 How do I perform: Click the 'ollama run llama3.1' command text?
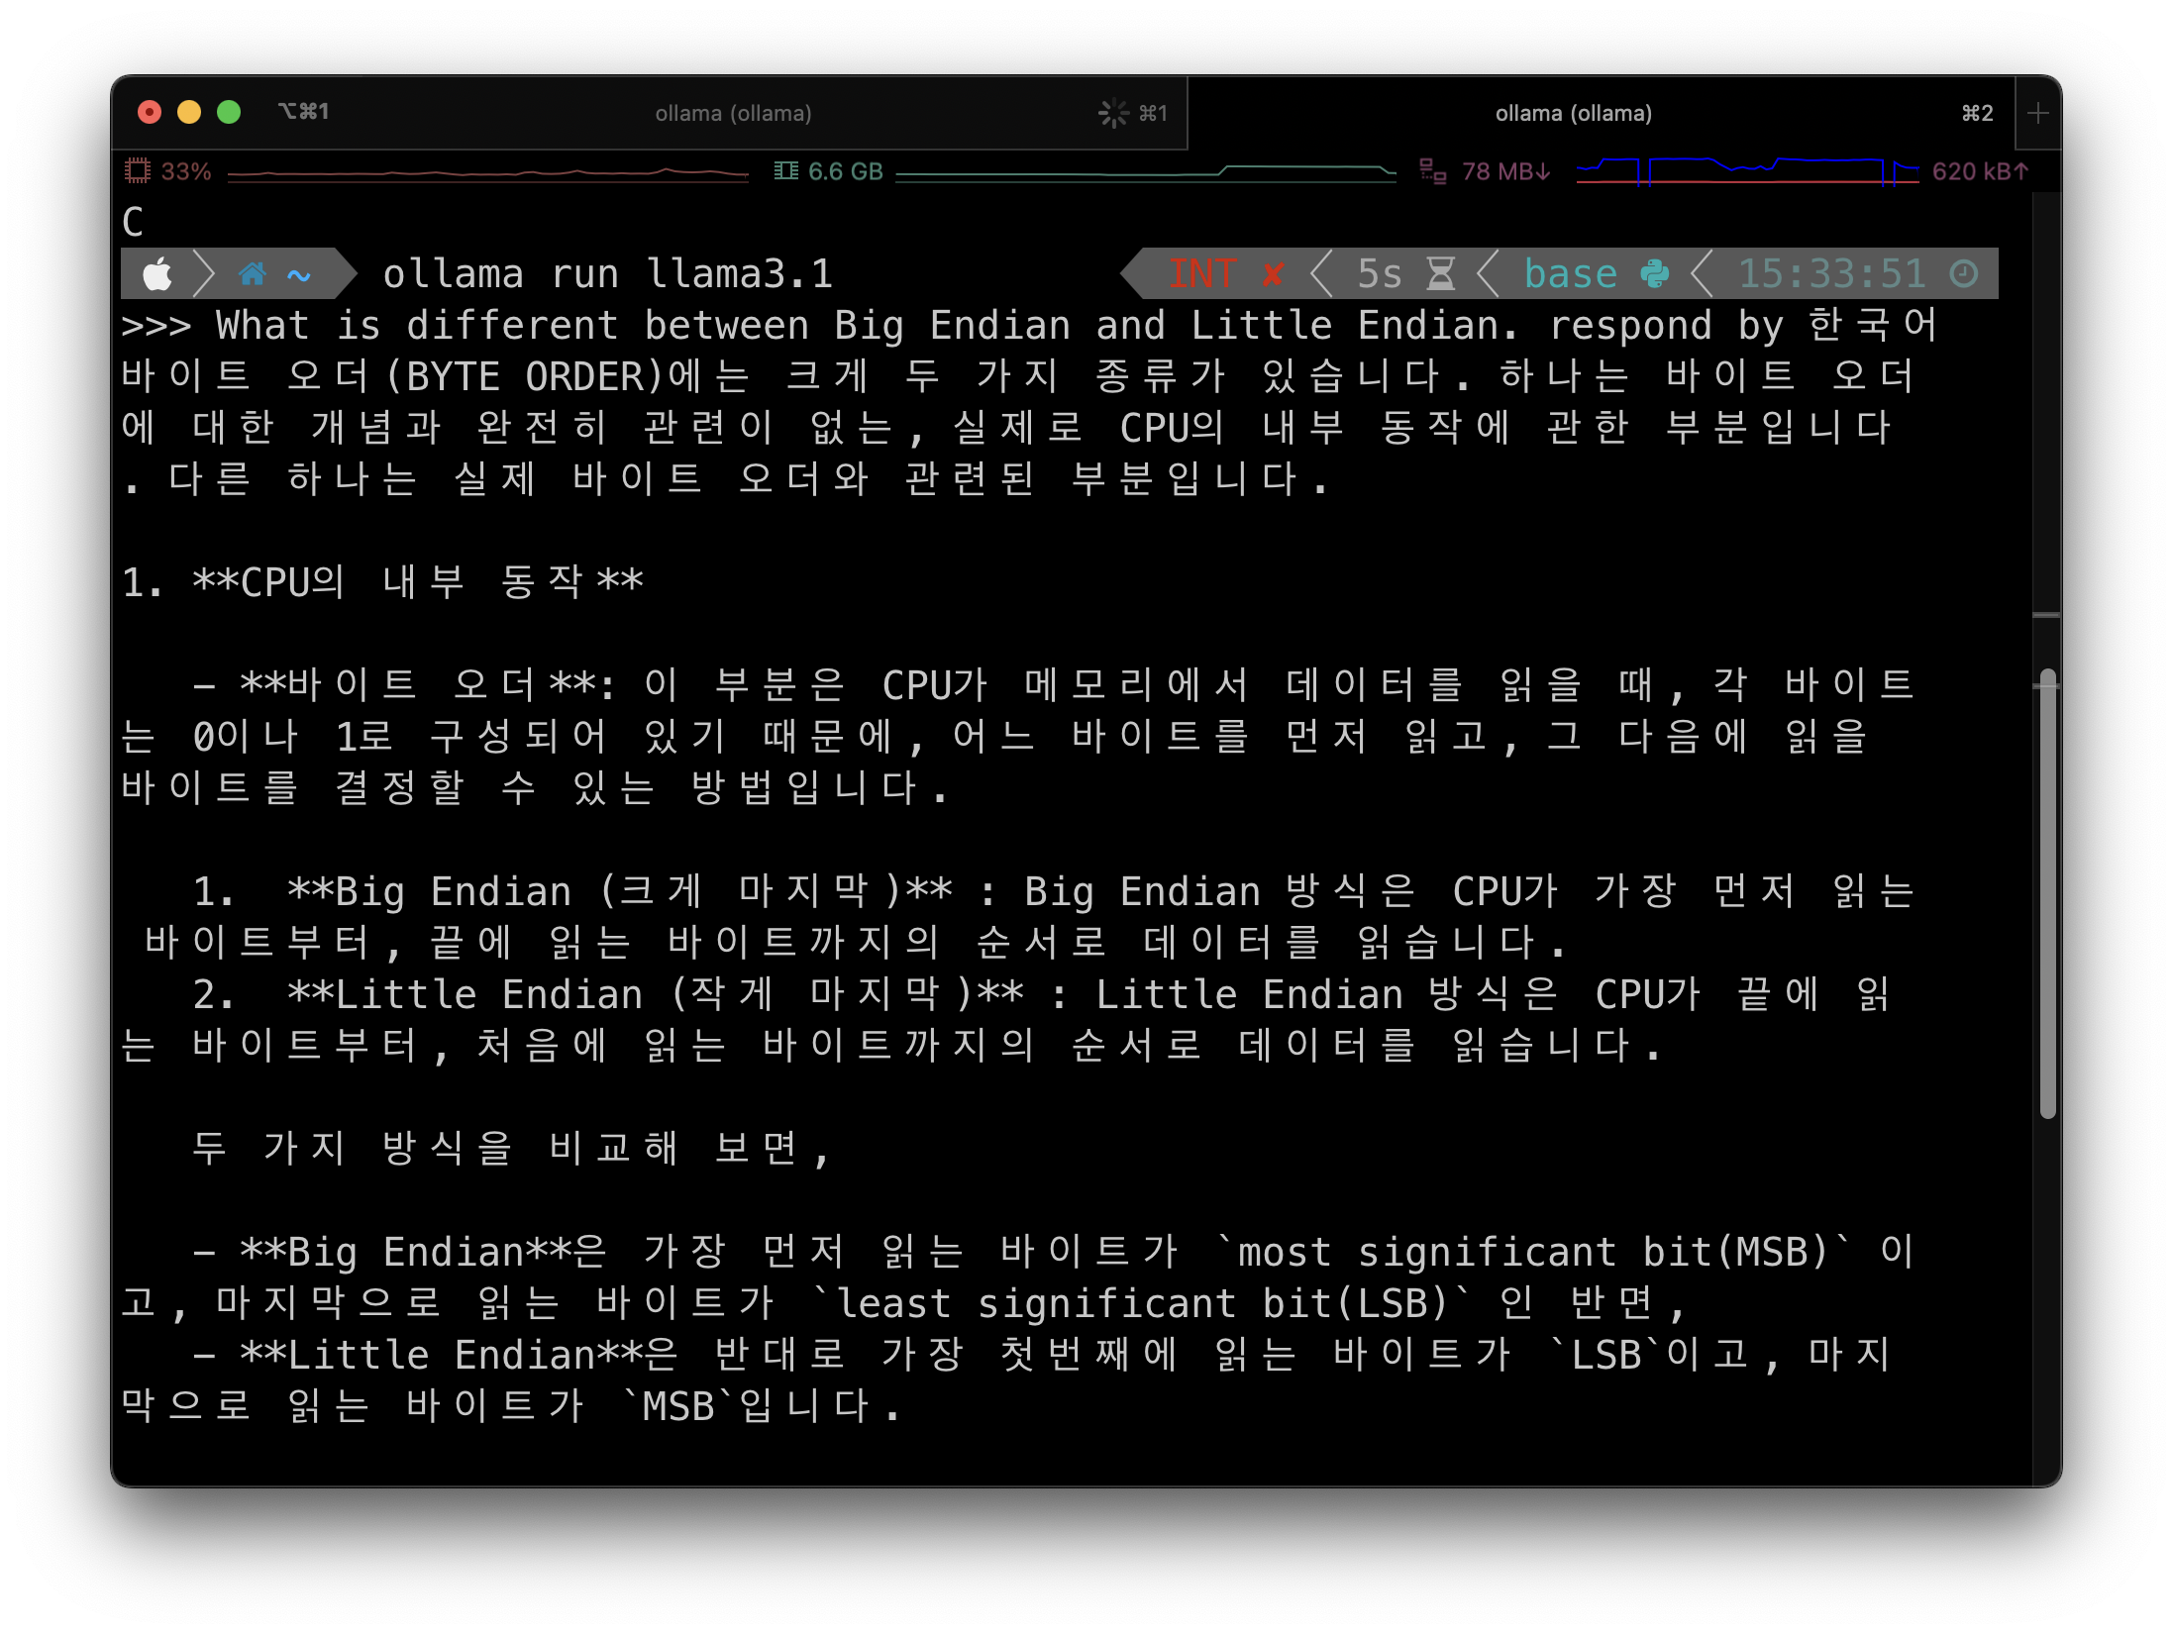(x=607, y=274)
